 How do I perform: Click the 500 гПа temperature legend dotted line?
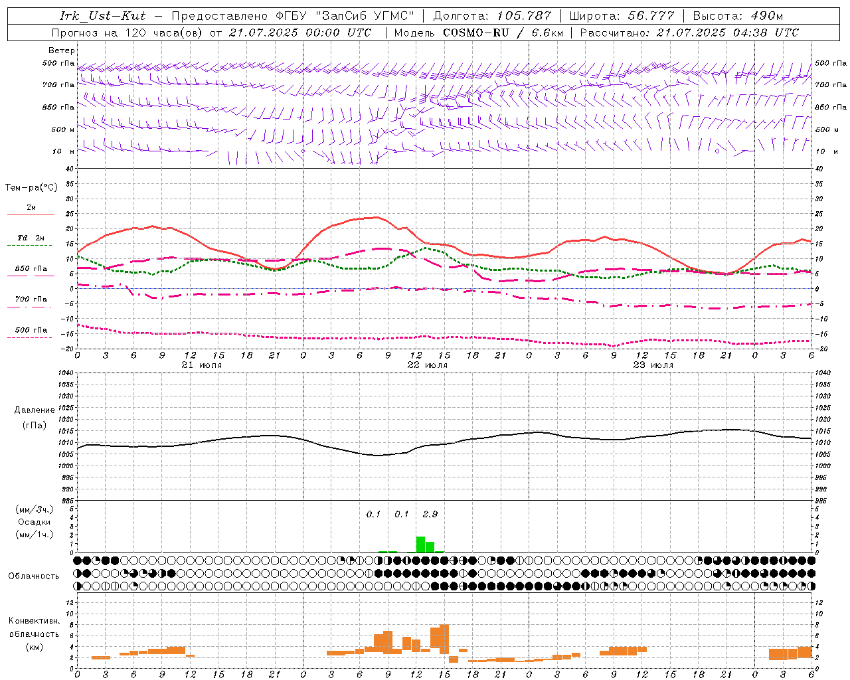(30, 337)
